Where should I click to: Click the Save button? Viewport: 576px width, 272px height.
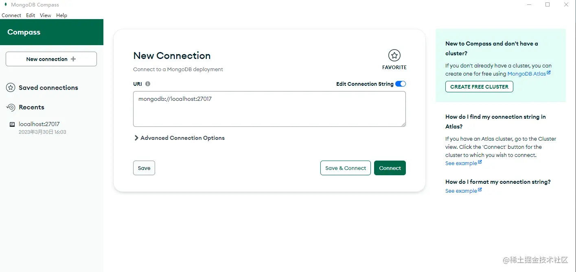tap(144, 168)
